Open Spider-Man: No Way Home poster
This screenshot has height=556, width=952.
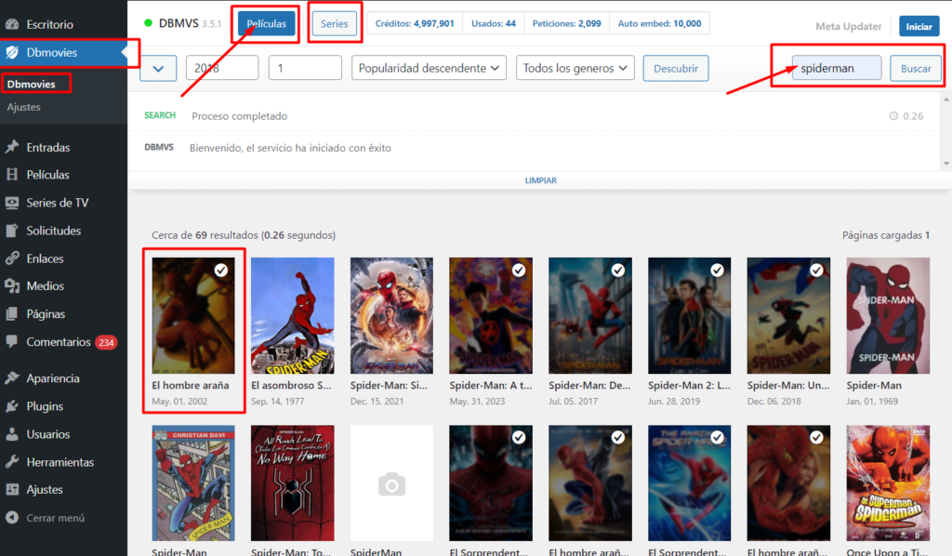point(293,483)
